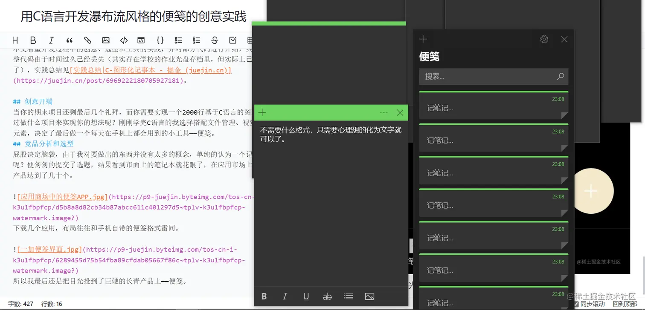645x310 pixels.
Task: Insert a blockquote from the editor toolbar
Action: pos(70,40)
